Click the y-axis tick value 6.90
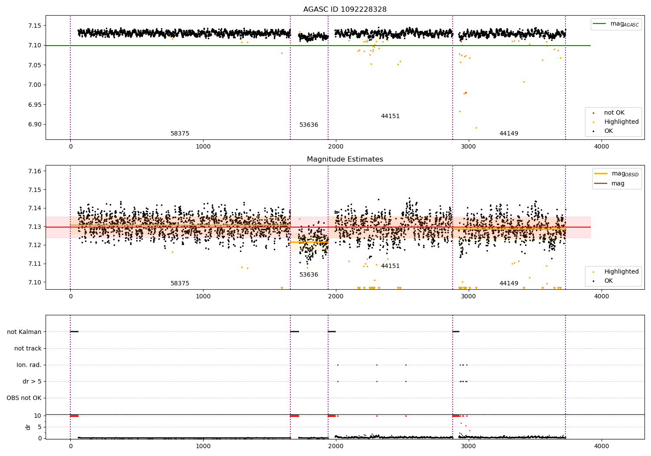Screen dimensions: 651x456 coord(34,125)
